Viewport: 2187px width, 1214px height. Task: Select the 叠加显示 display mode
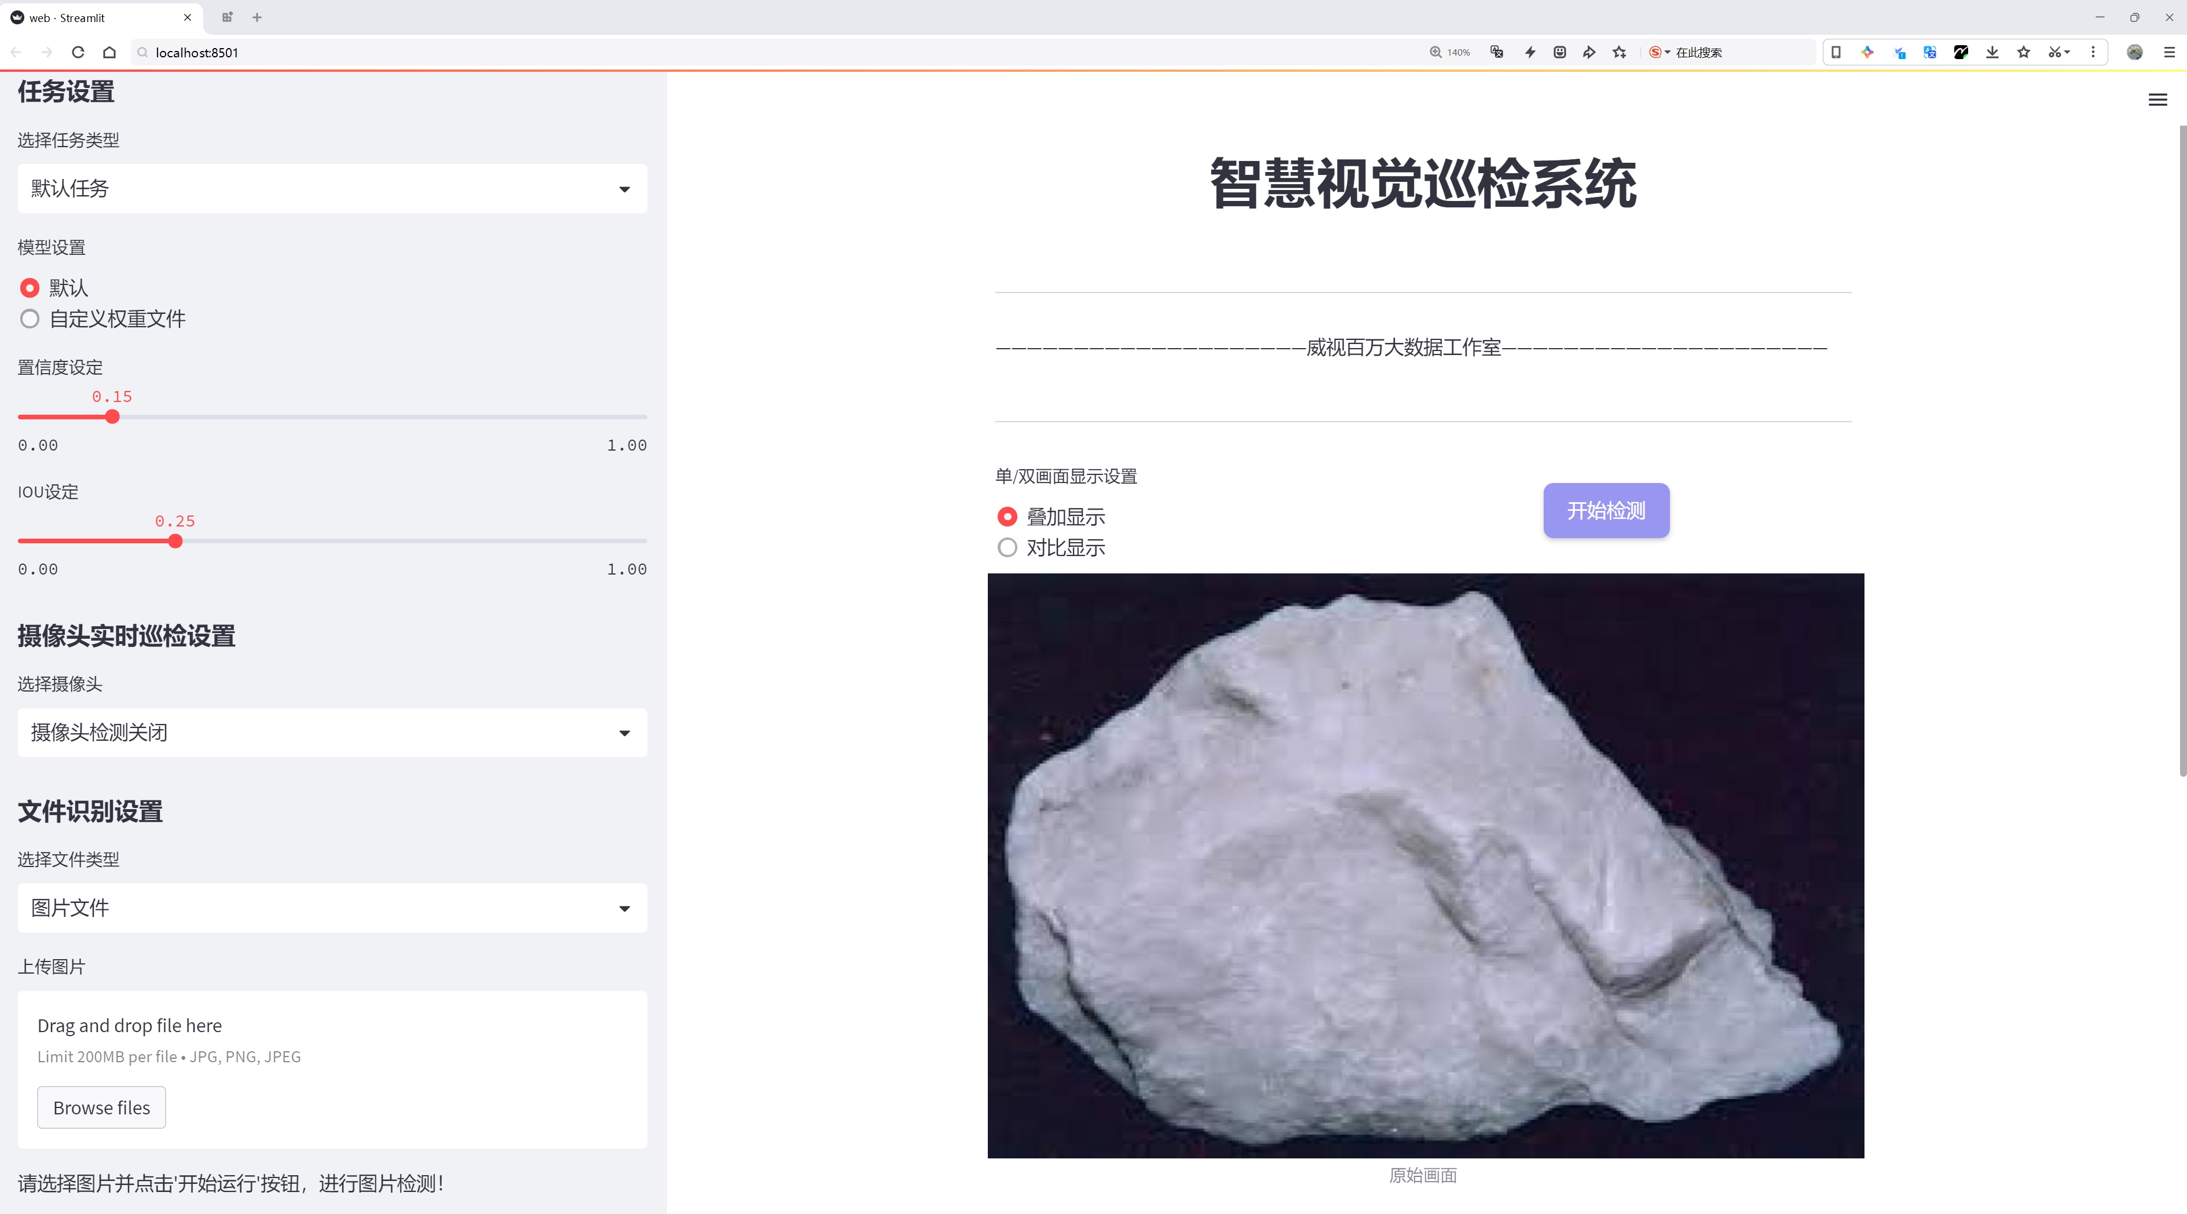click(x=1007, y=516)
